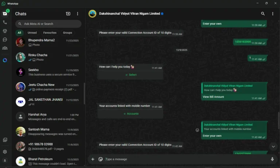Viewport: 280px width, 168px height.
Task: Open the Settings gear icon
Action: click(x=5, y=152)
